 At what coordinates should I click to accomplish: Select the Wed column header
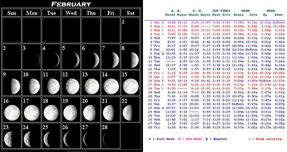click(71, 13)
